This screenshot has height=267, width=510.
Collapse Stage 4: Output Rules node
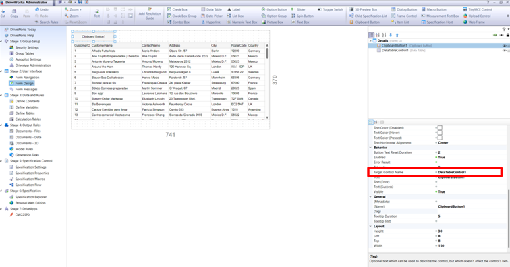click(1, 125)
